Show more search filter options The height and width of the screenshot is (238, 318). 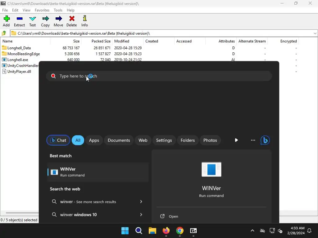coord(253,140)
